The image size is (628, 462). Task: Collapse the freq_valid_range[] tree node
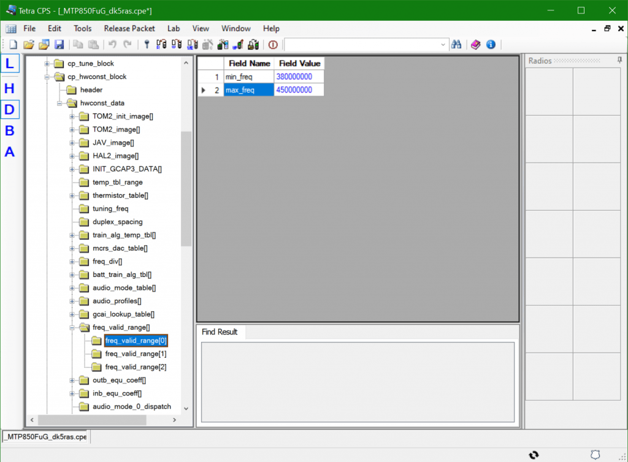click(72, 328)
